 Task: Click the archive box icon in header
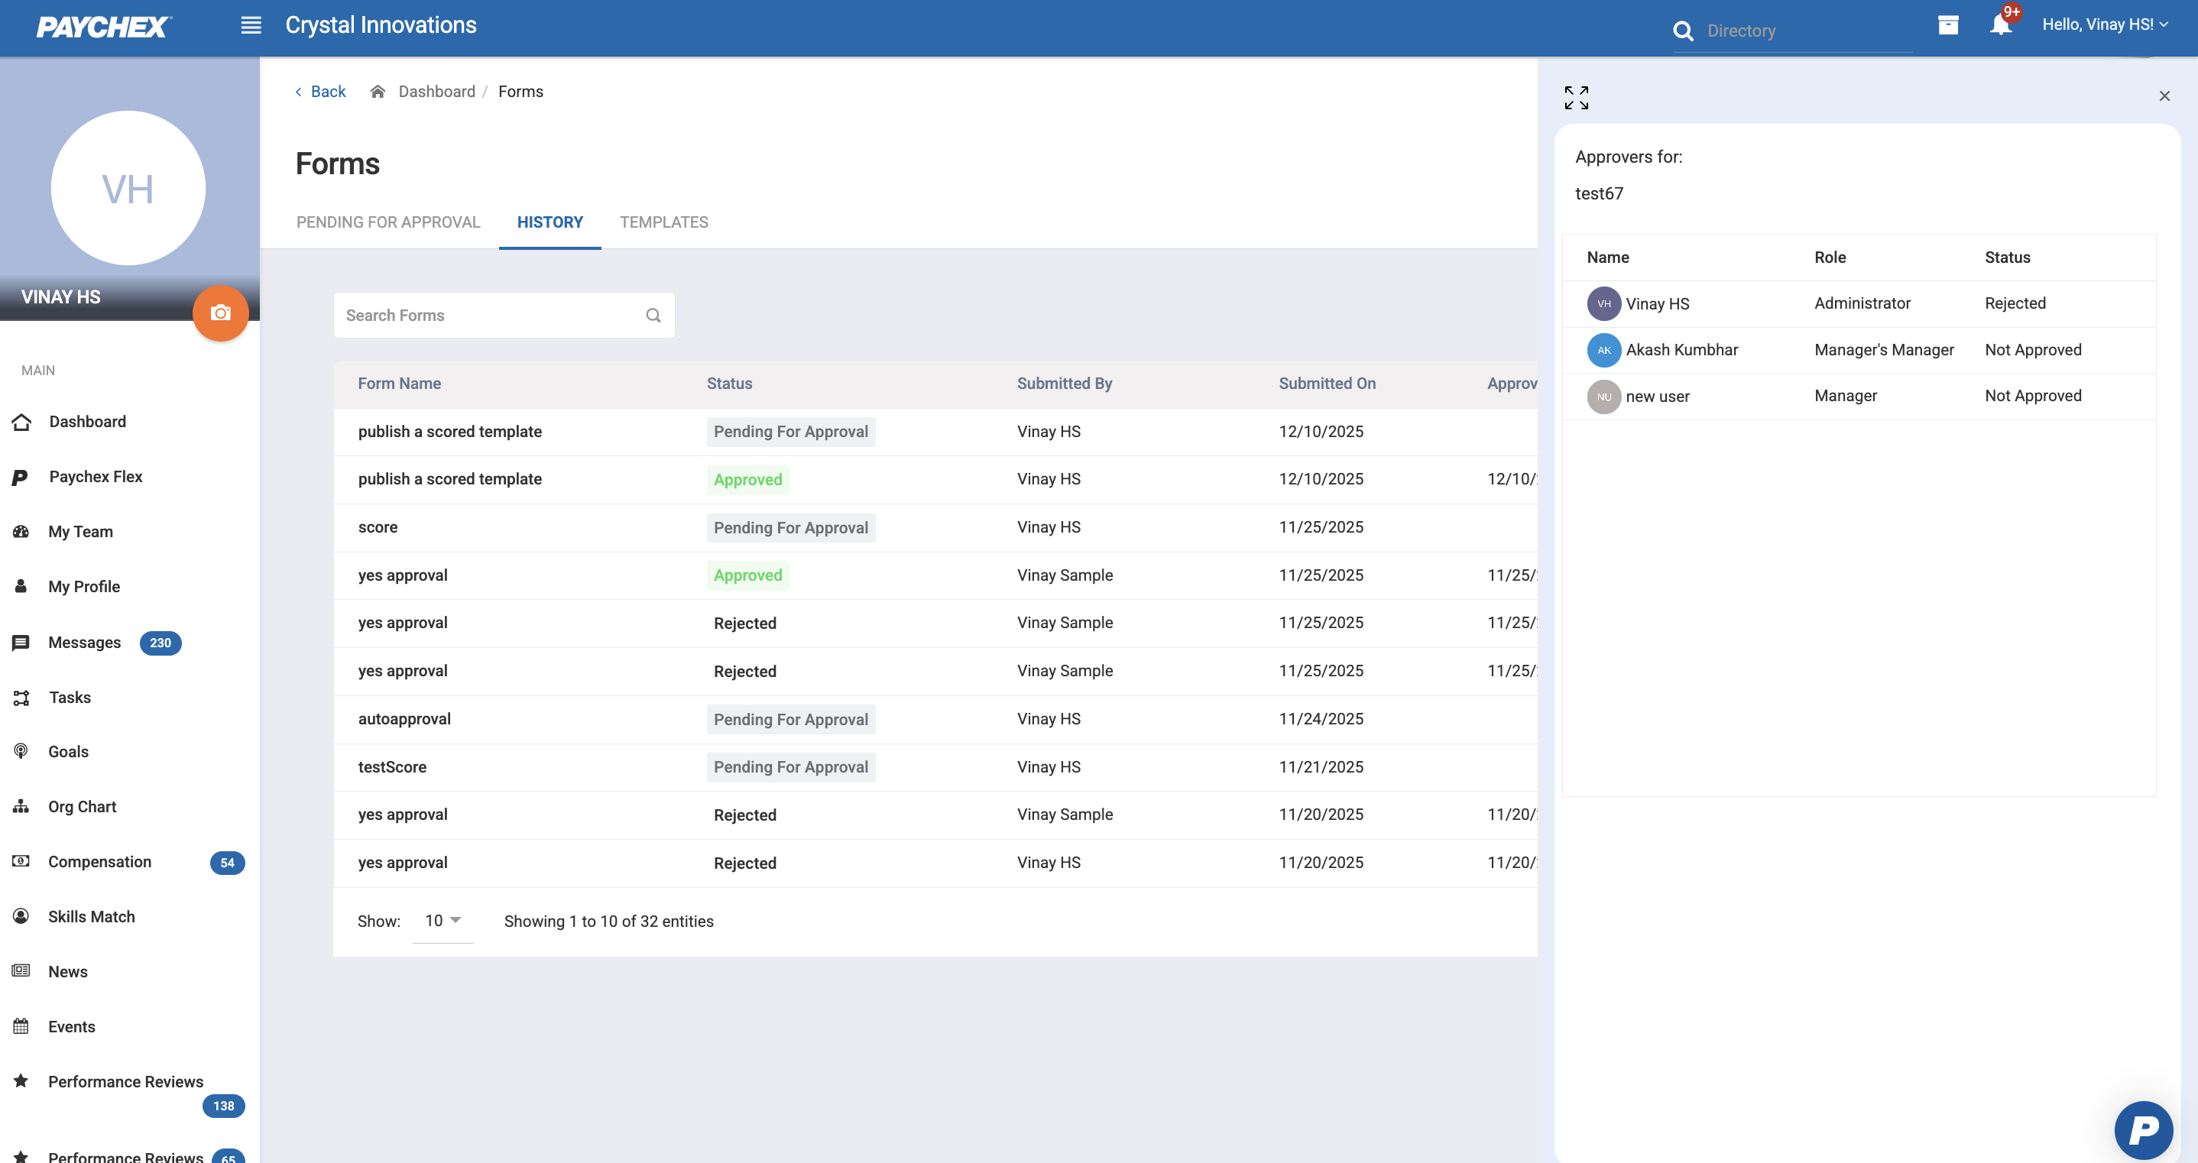pyautogui.click(x=1947, y=24)
